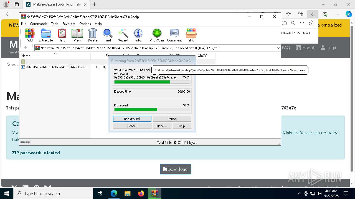Click the taskbar search box
The image size is (355, 199).
(x=53, y=193)
